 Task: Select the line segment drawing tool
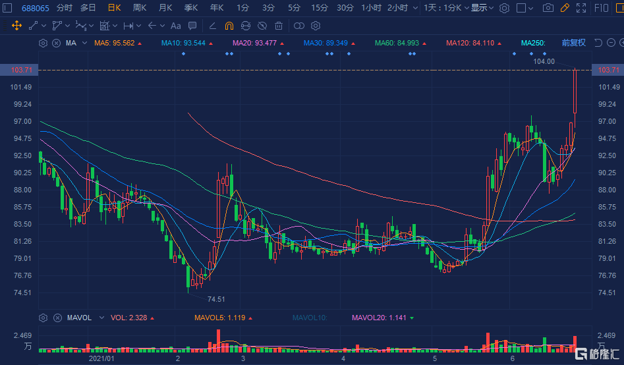pos(34,26)
